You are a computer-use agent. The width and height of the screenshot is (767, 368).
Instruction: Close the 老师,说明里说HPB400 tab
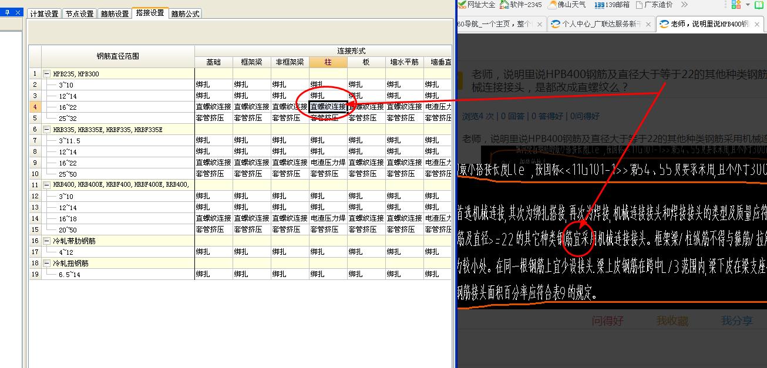click(x=756, y=24)
